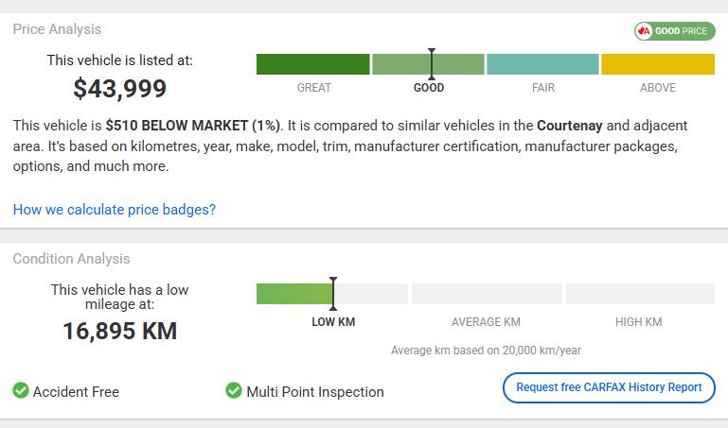This screenshot has height=428, width=728.
Task: Click the 'GOOD' label under price bar
Action: point(429,88)
